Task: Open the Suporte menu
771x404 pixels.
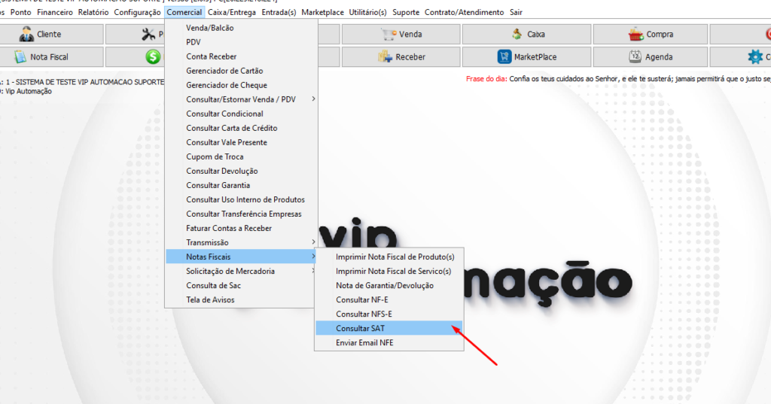Action: coord(406,12)
